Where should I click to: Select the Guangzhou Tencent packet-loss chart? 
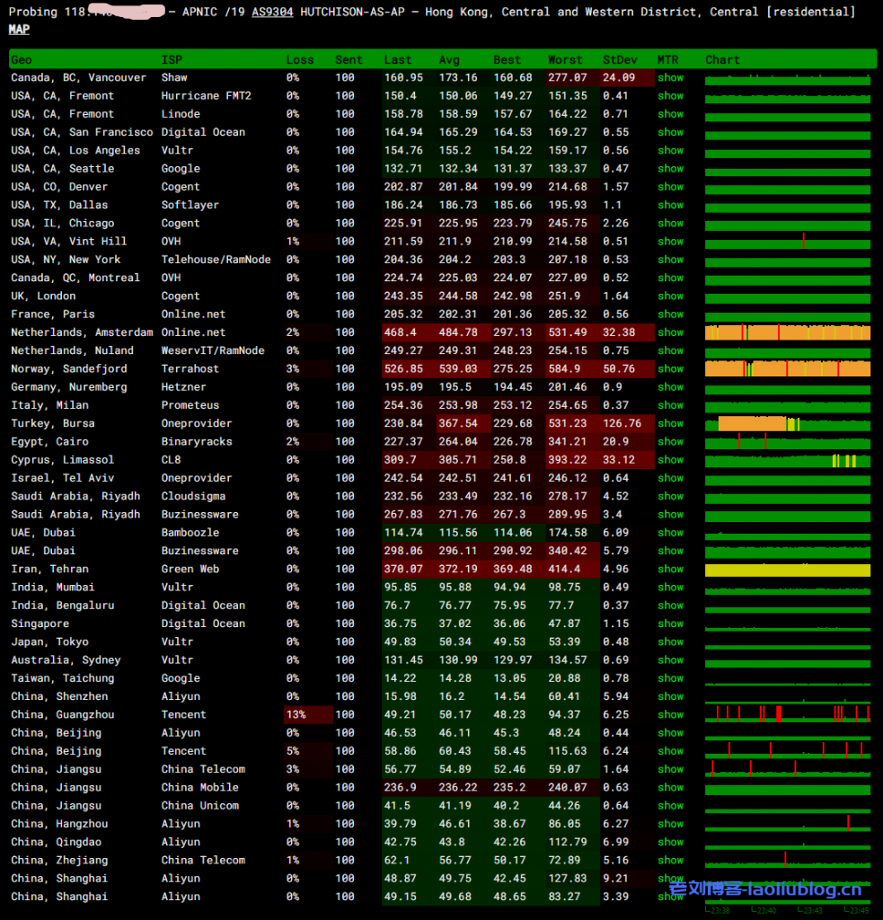pos(787,714)
